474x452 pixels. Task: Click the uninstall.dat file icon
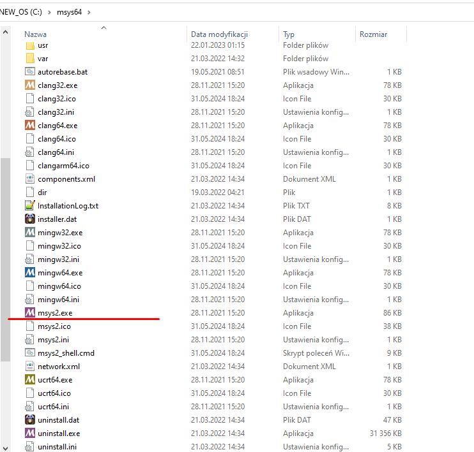point(30,419)
